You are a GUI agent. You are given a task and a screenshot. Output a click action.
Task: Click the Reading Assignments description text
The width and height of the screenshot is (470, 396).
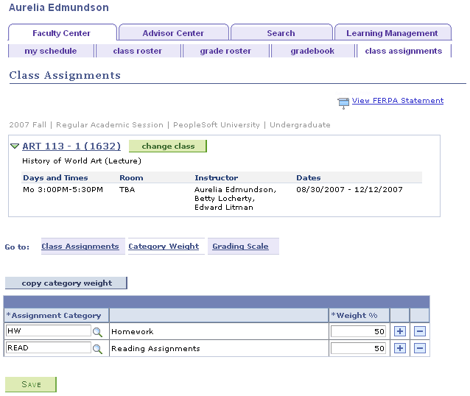point(156,349)
